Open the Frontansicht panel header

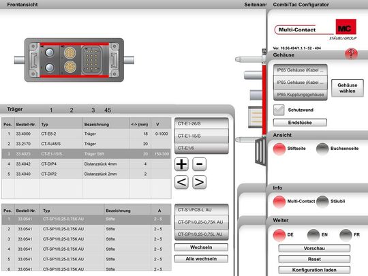pos(22,5)
